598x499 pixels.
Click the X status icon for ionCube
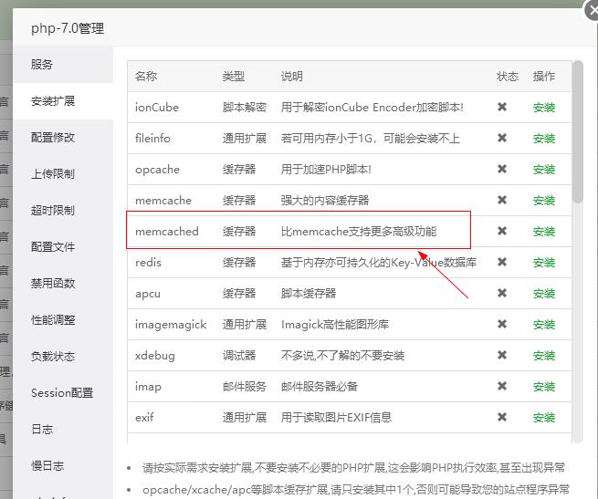(x=502, y=107)
